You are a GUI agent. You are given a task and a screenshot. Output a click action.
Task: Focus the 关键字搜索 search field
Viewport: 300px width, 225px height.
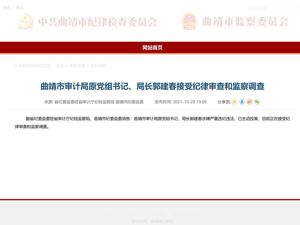coord(272,9)
